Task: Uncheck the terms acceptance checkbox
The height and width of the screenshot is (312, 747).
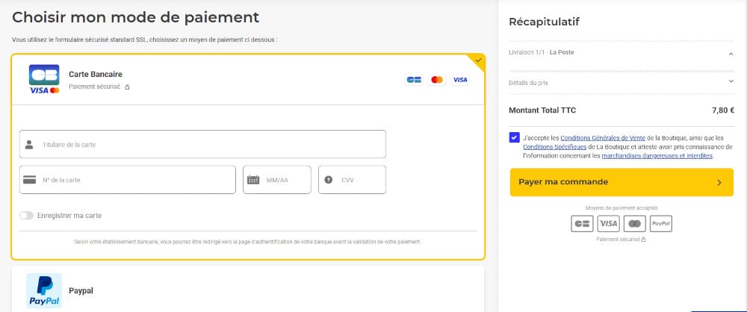Action: (514, 138)
